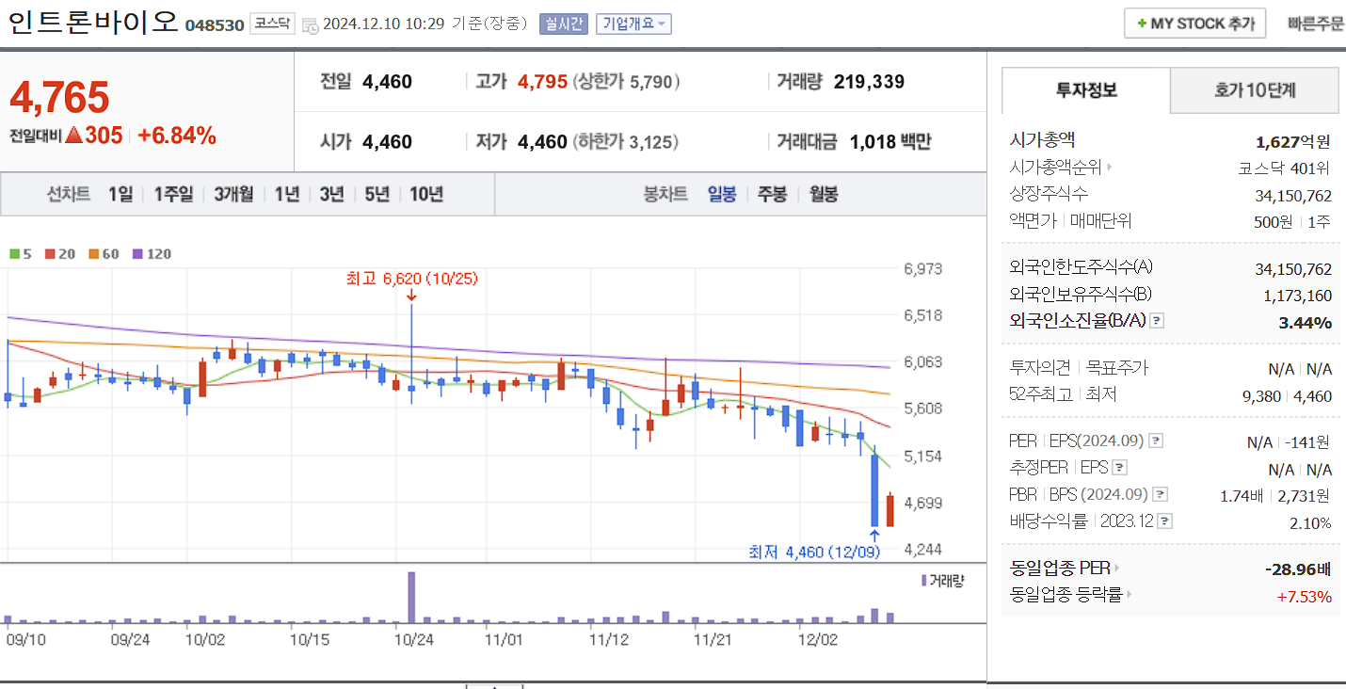Viewport: 1346px width, 689px height.
Task: Click the 거래량 value 219,339
Action: [x=869, y=82]
